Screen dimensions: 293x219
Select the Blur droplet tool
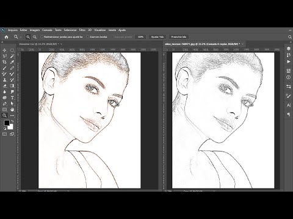tap(4, 92)
